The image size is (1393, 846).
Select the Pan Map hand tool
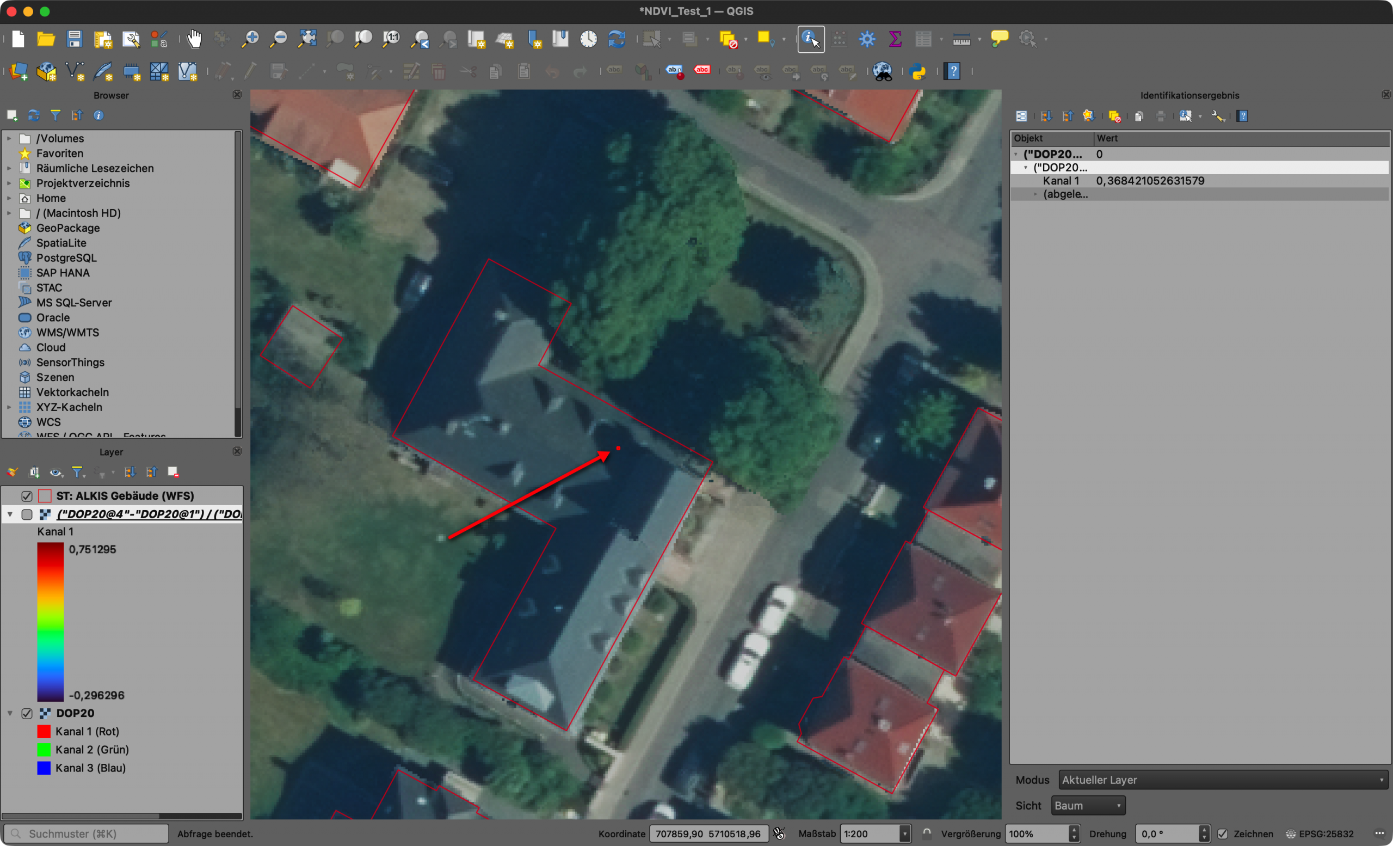[x=194, y=39]
